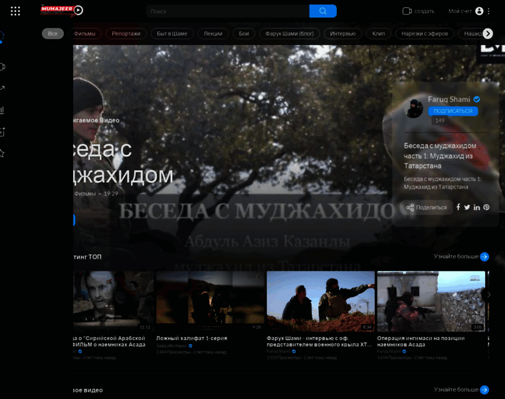The width and height of the screenshot is (505, 399).
Task: Open the account avatar icon
Action: (x=479, y=11)
